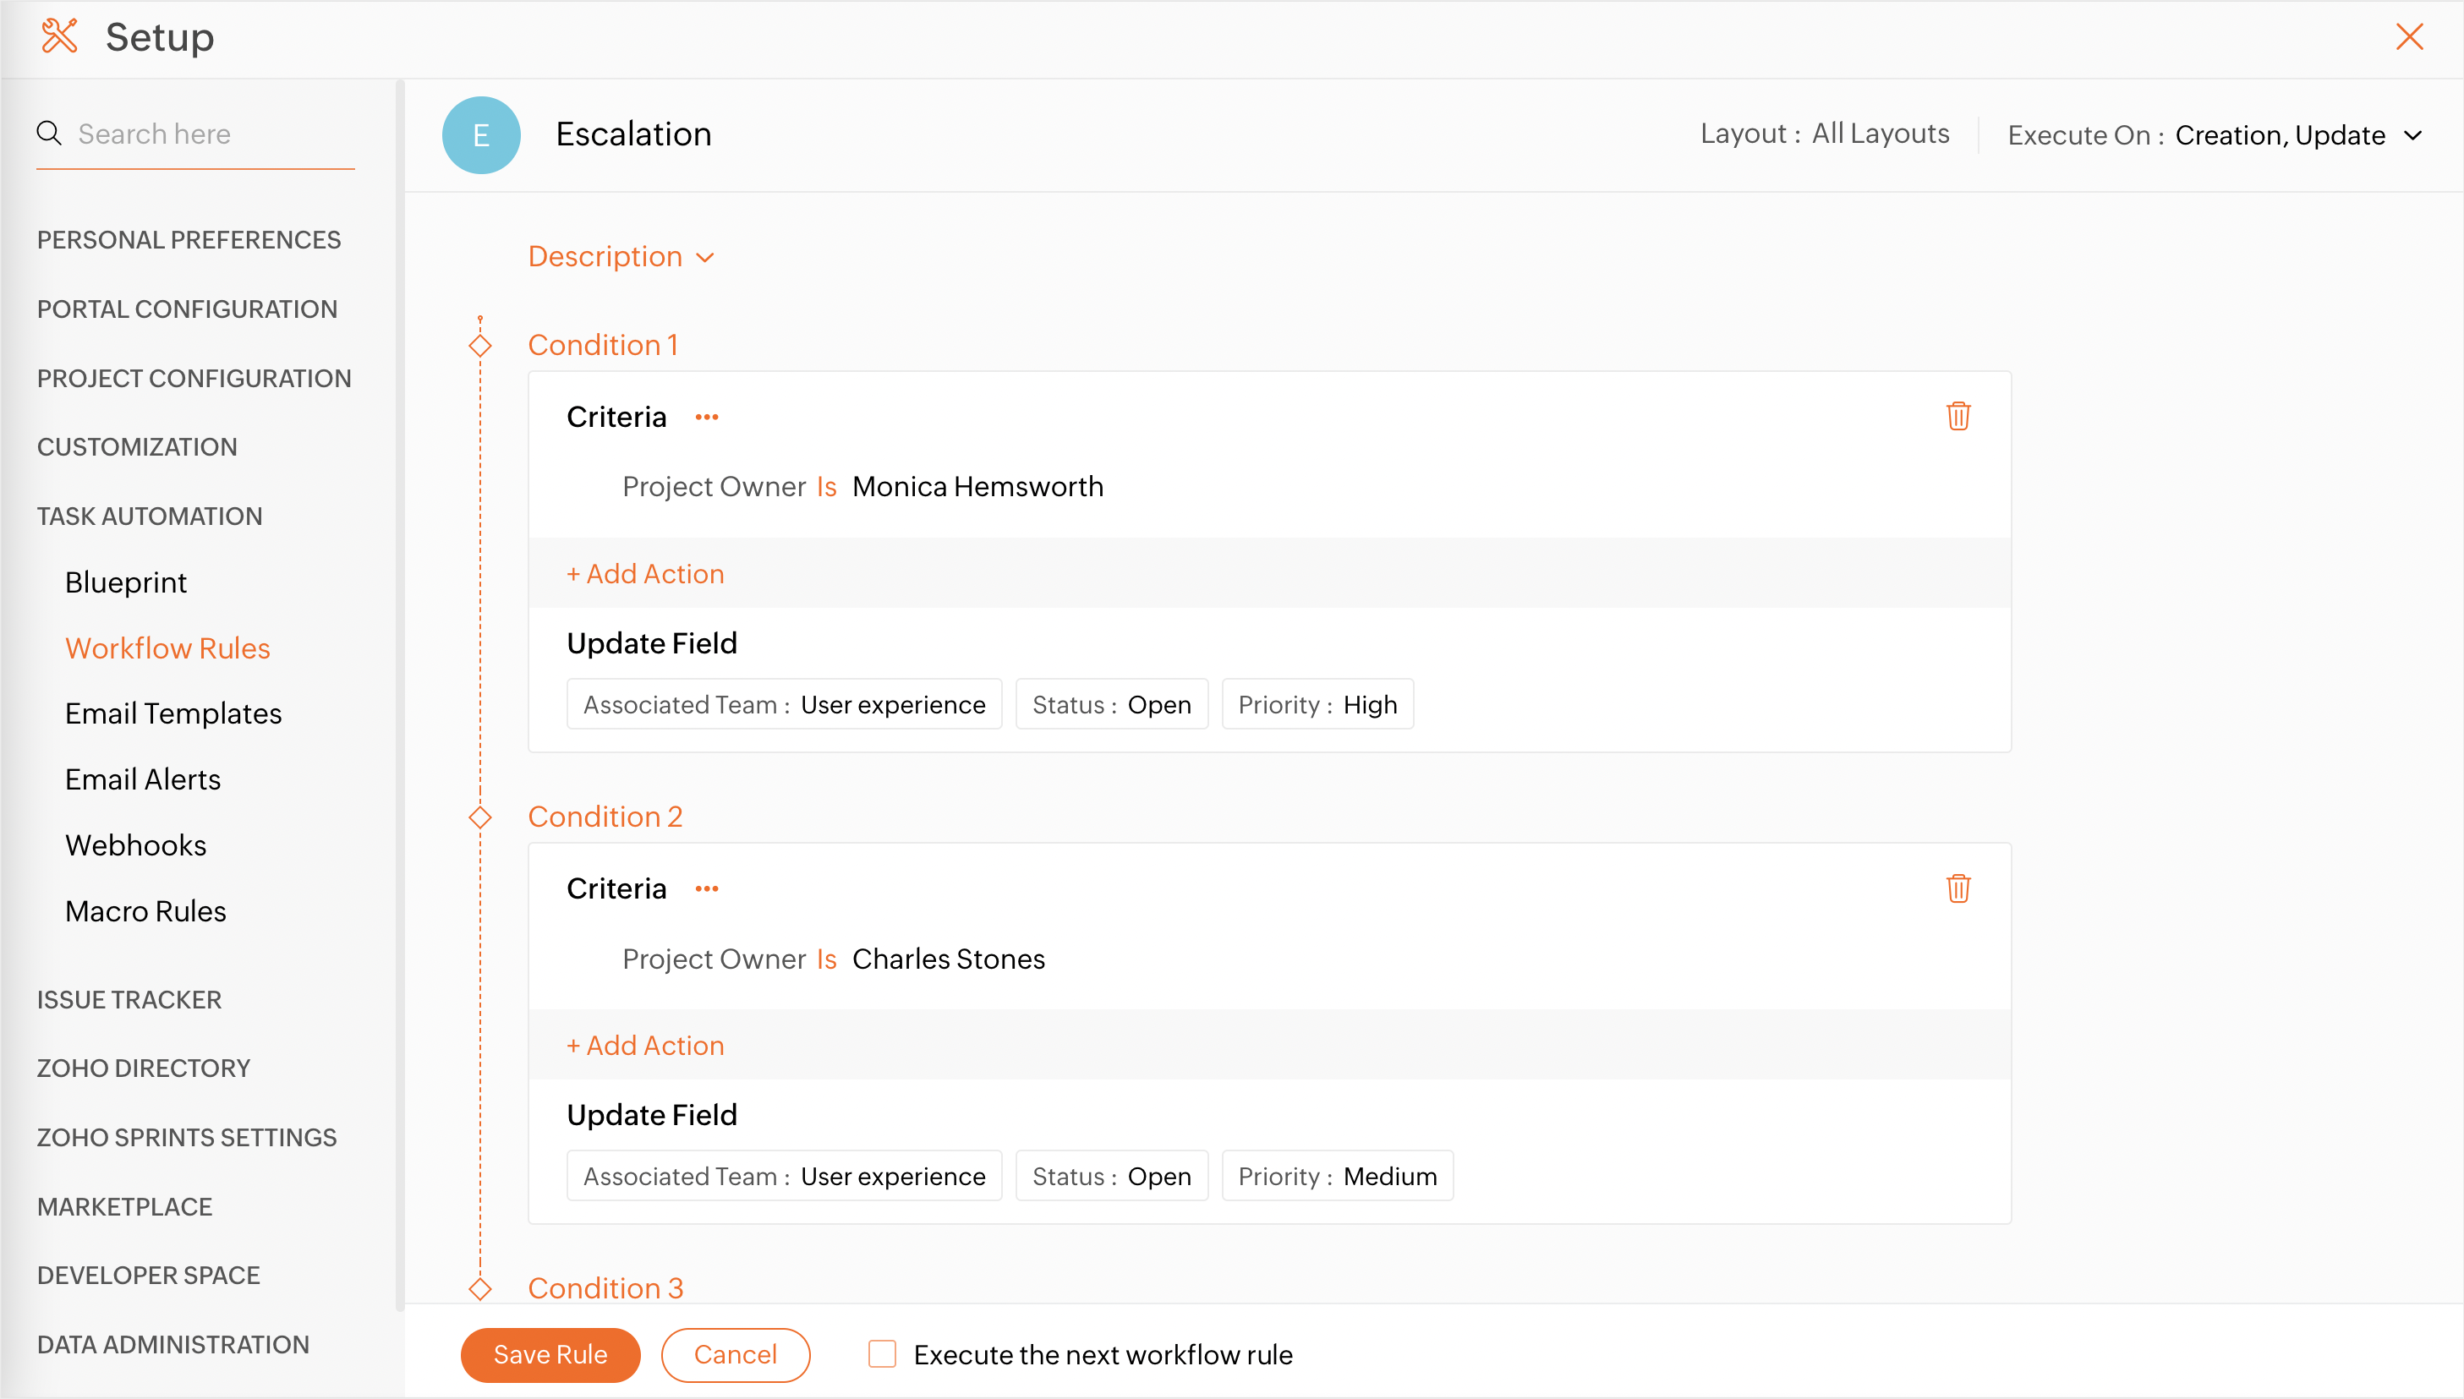This screenshot has width=2464, height=1399.
Task: Click the Condition 1 diamond marker
Action: tap(479, 345)
